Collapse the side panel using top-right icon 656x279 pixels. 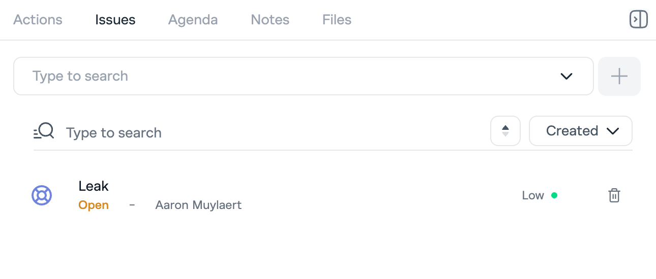638,19
